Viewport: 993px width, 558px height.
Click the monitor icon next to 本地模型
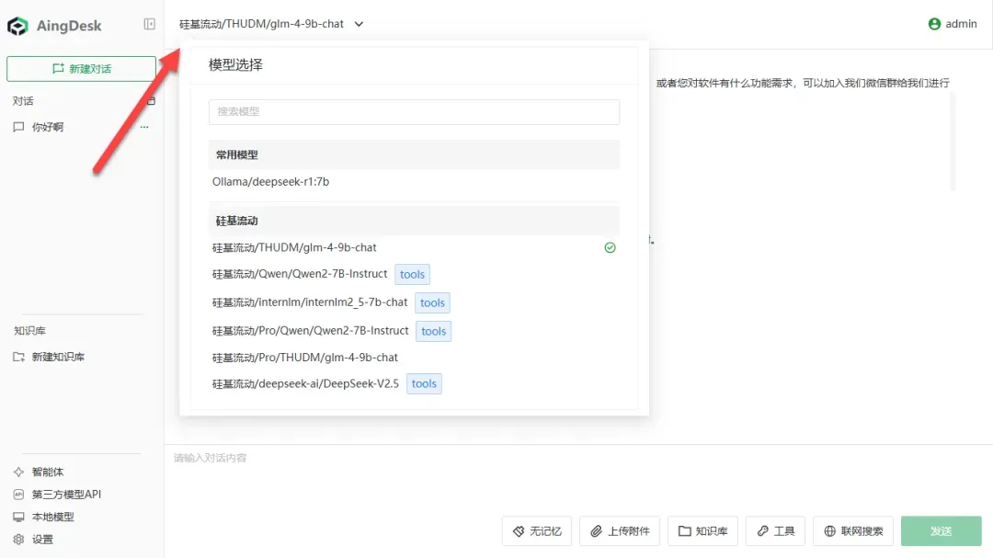(18, 517)
